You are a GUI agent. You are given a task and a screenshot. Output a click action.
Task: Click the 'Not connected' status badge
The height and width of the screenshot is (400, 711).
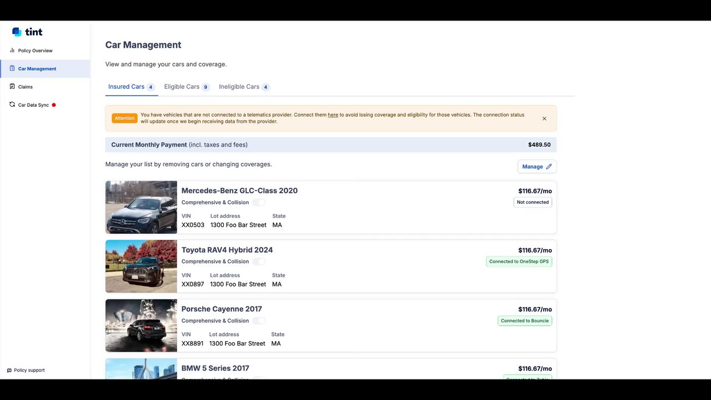point(533,202)
